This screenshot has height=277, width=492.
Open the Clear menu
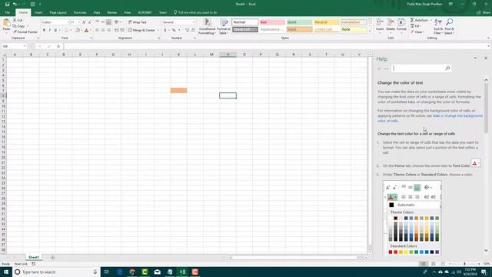coord(417,32)
